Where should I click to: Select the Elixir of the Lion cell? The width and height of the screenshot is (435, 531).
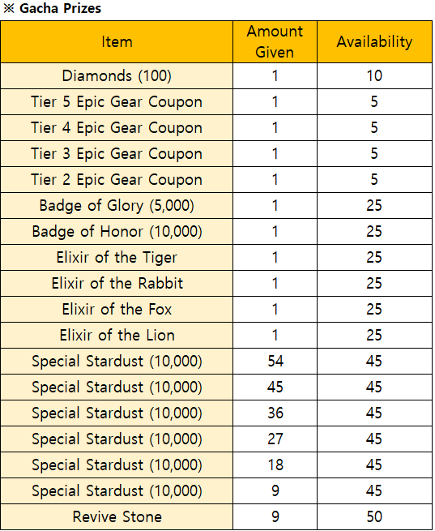117,336
